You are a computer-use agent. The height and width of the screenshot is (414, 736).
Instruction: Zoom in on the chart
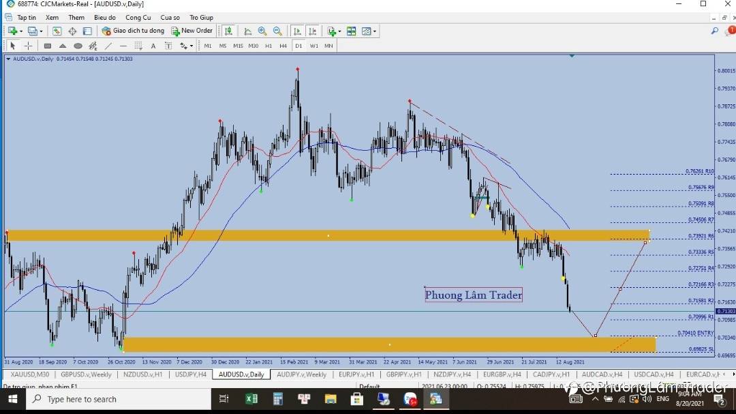tap(262, 31)
